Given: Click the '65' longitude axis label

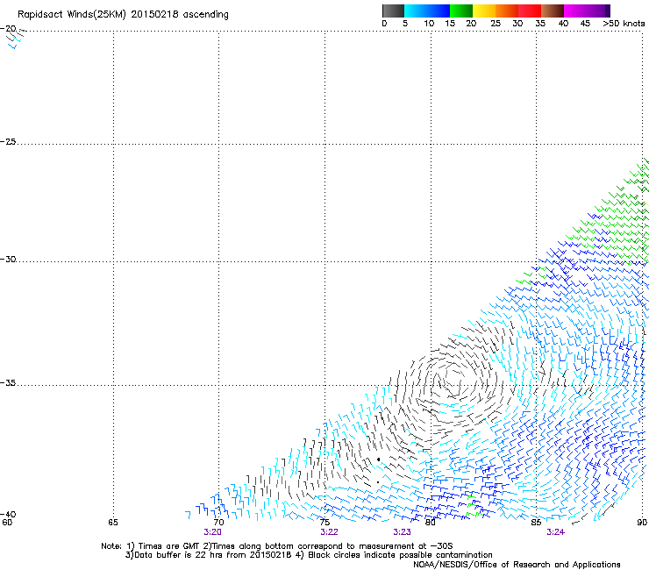Looking at the screenshot, I should tap(113, 522).
